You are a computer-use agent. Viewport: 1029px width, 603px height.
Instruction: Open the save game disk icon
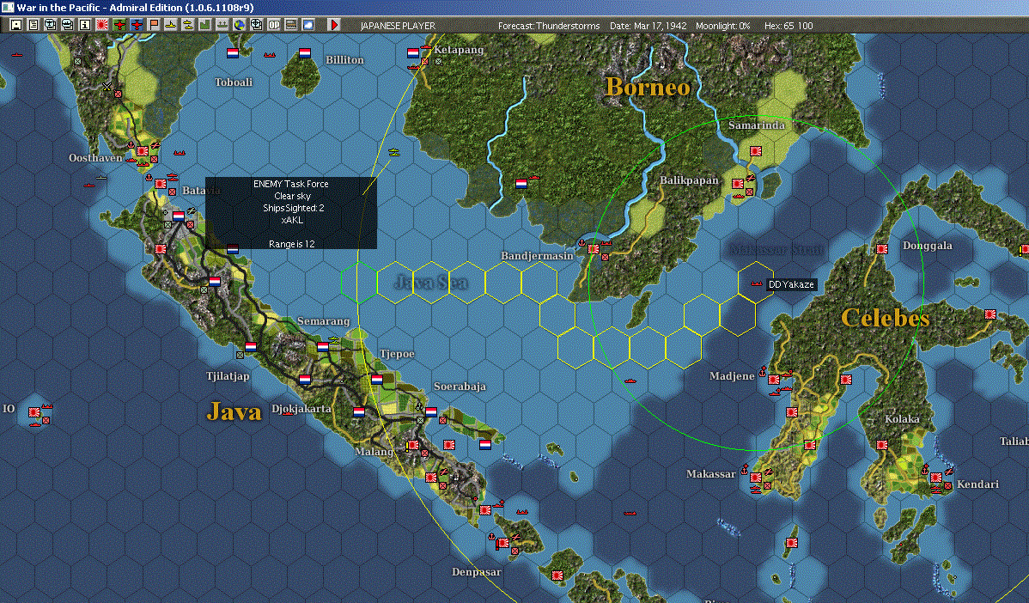point(16,25)
